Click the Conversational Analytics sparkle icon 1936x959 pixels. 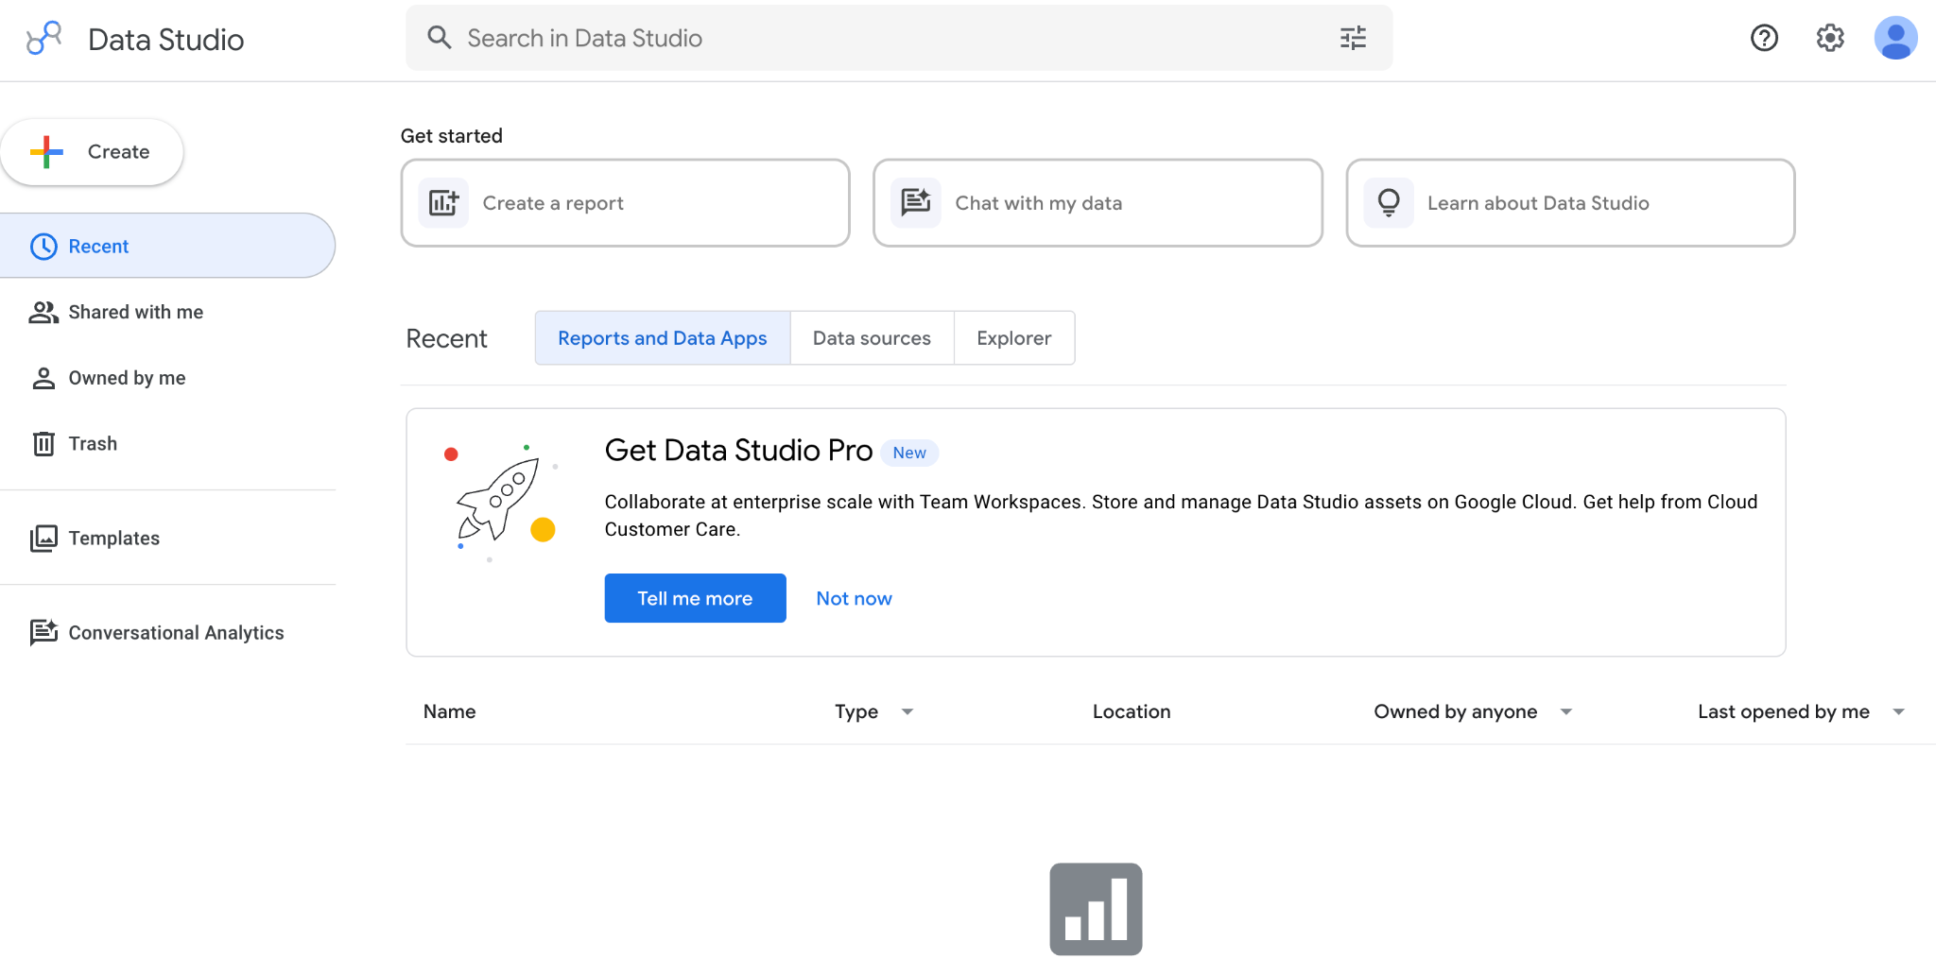43,632
